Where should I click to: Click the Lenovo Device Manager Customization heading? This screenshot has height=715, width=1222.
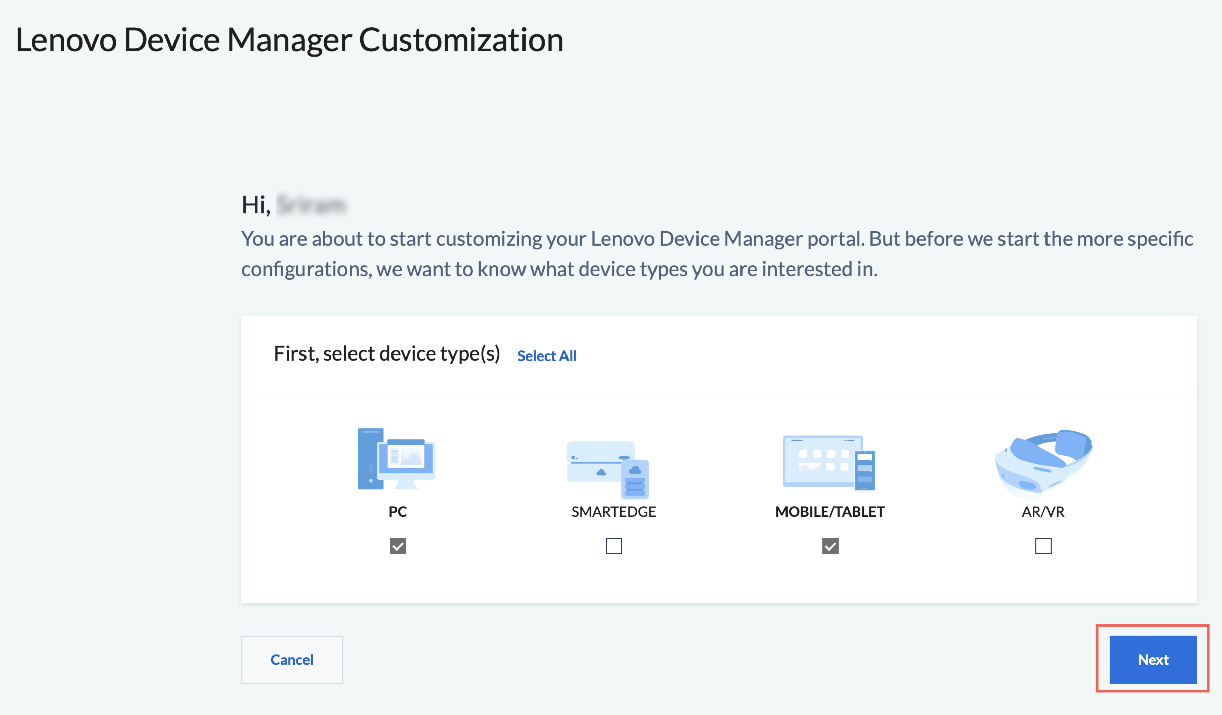pos(290,40)
